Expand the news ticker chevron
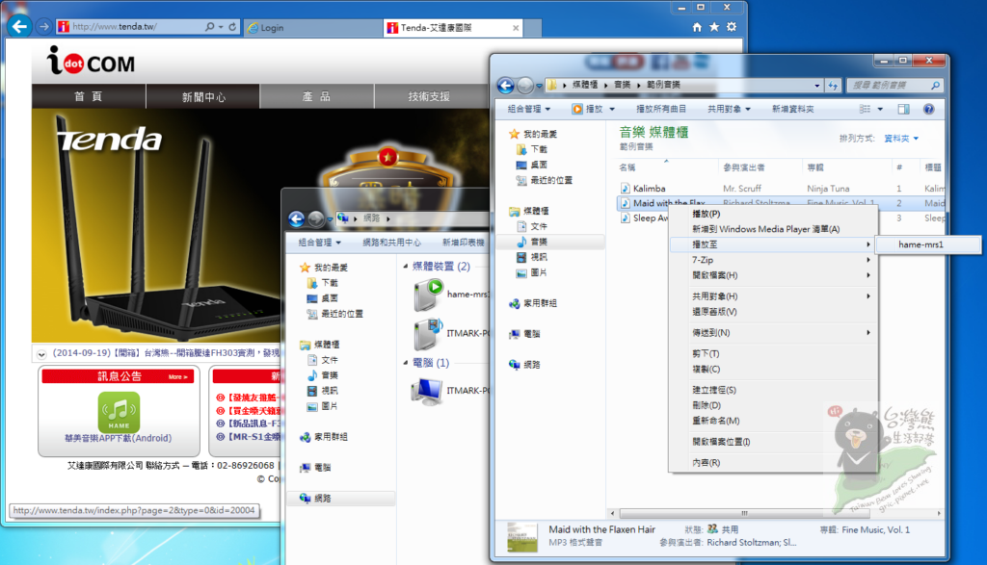Viewport: 987px width, 565px height. [41, 354]
